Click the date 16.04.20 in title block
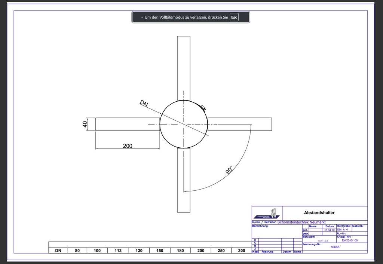The image size is (383, 264). pos(329,230)
